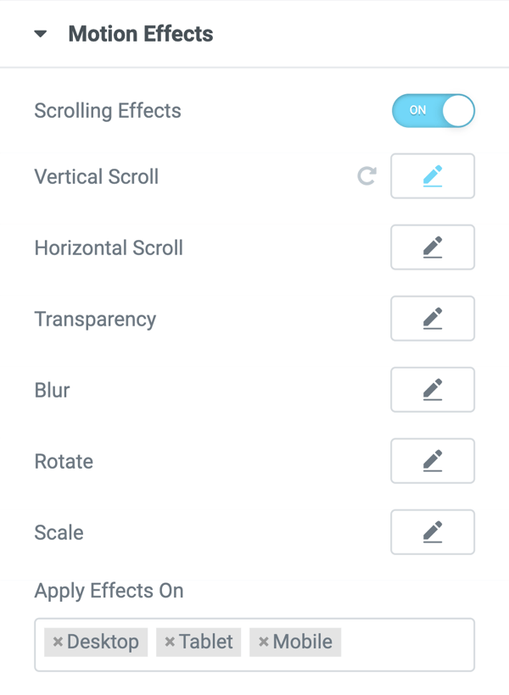Click the Vertical Scroll label text
509x695 pixels.
point(97,177)
